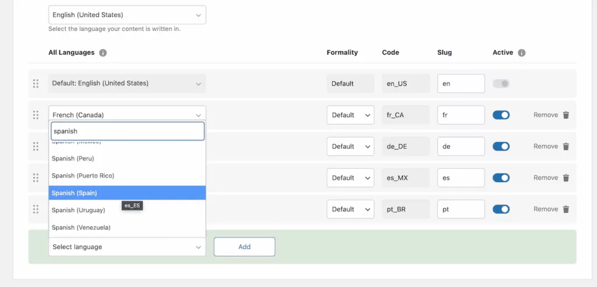Screen dimensions: 597x287
Task: Click the All Languages info icon
Action: point(103,53)
